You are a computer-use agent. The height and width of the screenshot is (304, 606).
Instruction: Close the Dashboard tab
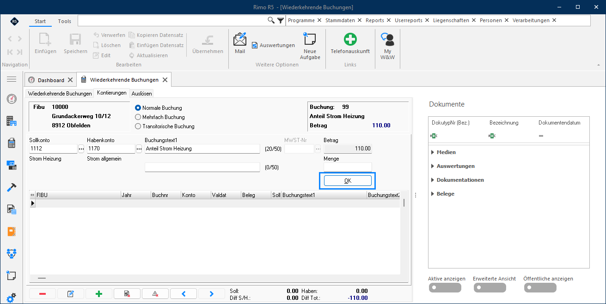point(70,80)
